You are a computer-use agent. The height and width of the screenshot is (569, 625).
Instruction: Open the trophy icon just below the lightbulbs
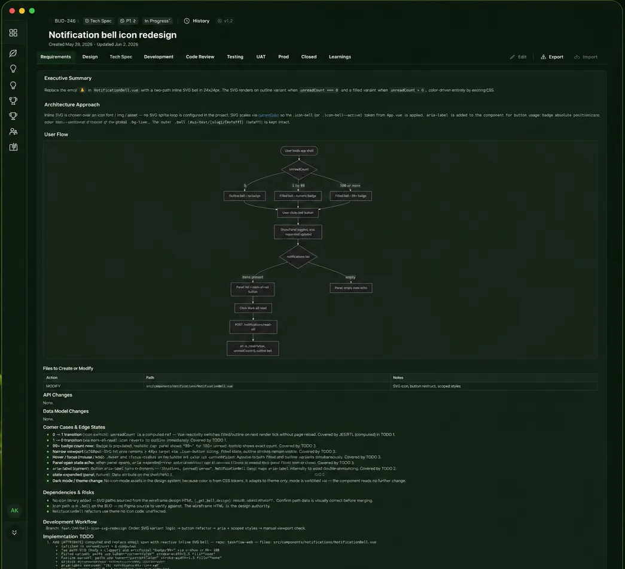(13, 101)
